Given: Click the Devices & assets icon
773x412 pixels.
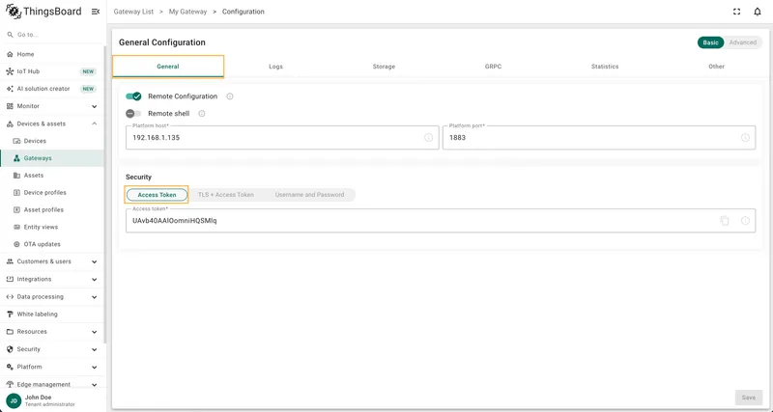Looking at the screenshot, I should (10, 124).
